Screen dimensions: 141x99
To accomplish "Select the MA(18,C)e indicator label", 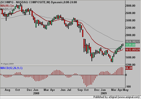I will (x=7, y=6).
